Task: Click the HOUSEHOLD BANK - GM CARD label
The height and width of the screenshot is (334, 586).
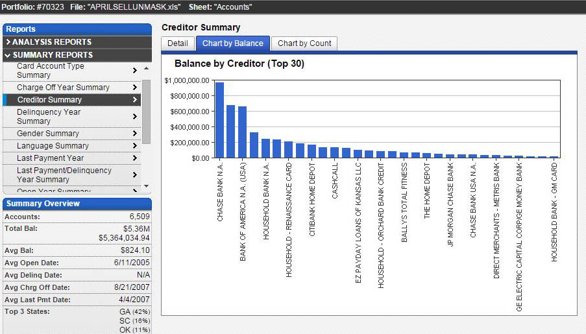Action: tap(554, 212)
